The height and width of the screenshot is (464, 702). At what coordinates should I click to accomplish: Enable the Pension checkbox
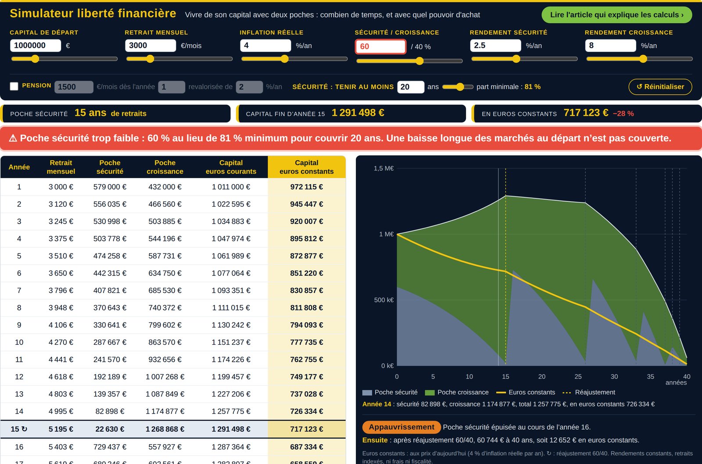tap(14, 86)
